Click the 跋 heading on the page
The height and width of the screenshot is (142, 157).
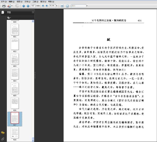(109, 39)
